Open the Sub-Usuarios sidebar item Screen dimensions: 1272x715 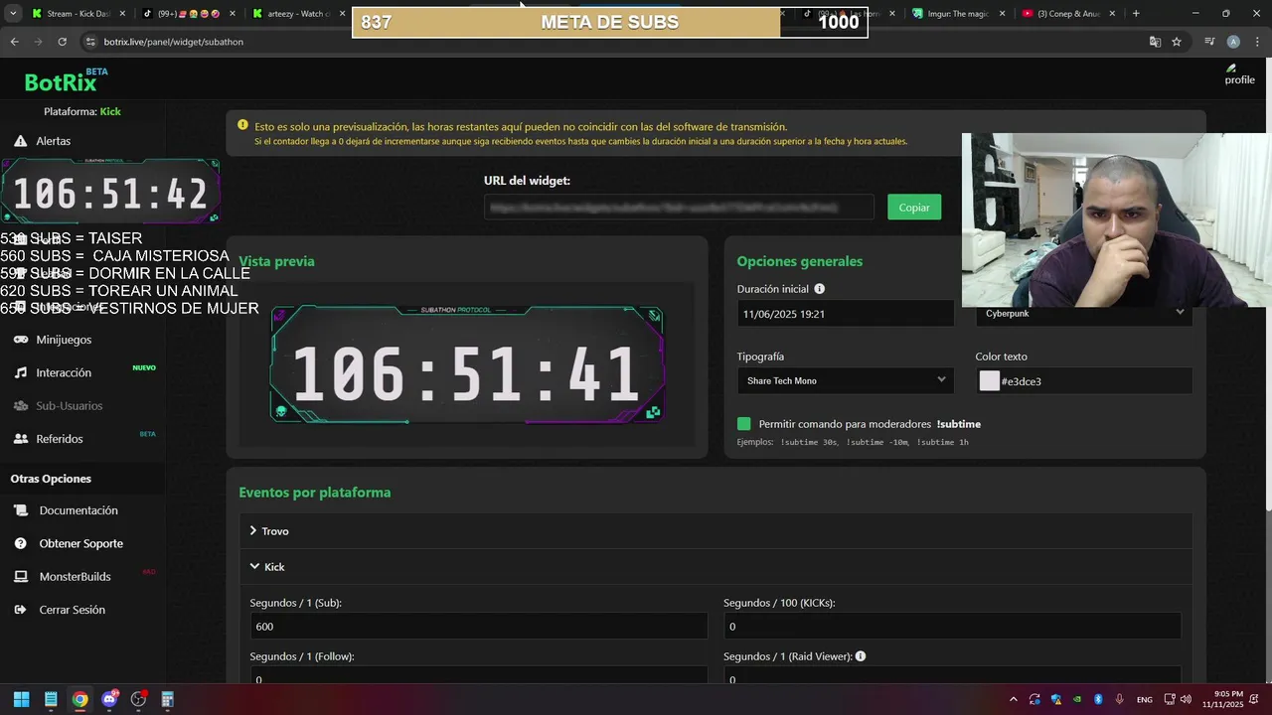pyautogui.click(x=69, y=405)
